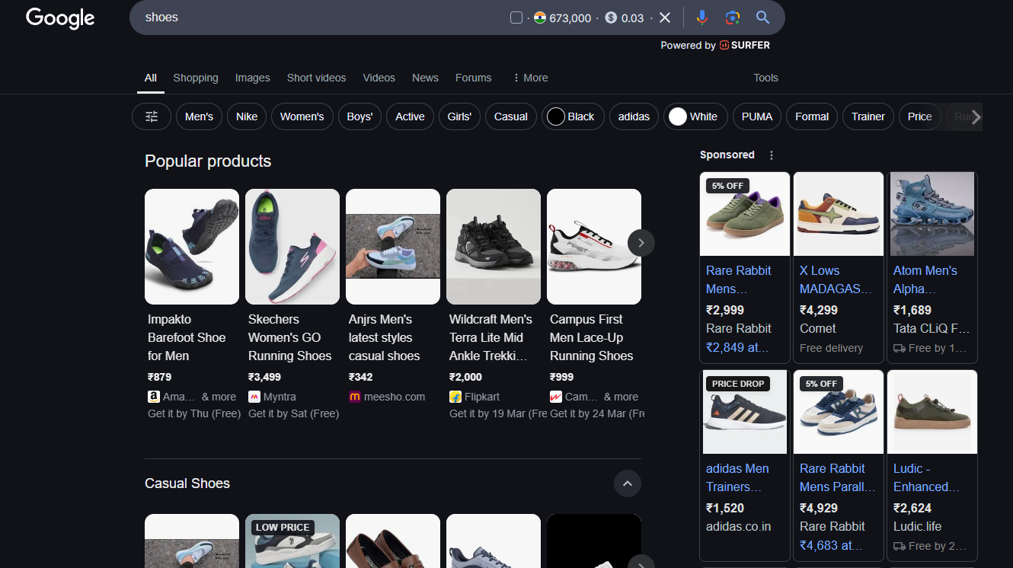
Task: Open the Impakto Barefoot Shoe thumbnail
Action: coord(192,247)
